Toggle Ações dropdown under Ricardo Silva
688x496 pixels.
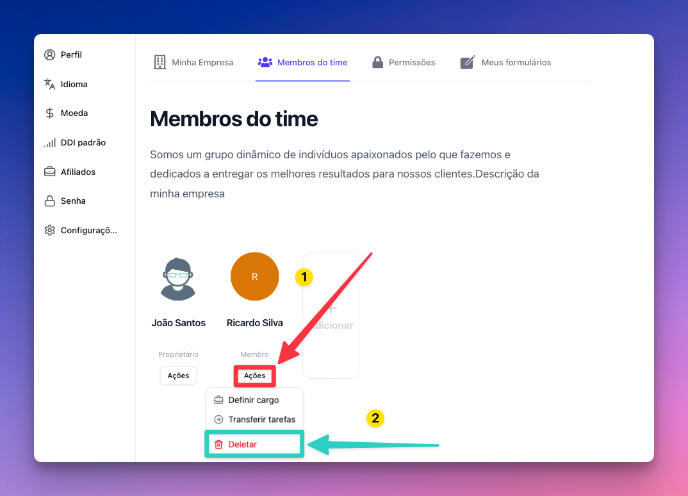[x=254, y=376]
